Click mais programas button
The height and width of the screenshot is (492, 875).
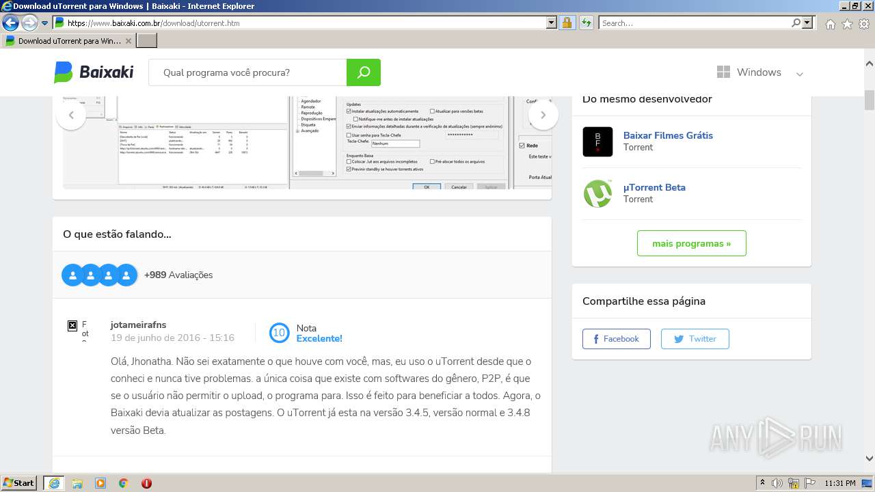[x=691, y=243]
